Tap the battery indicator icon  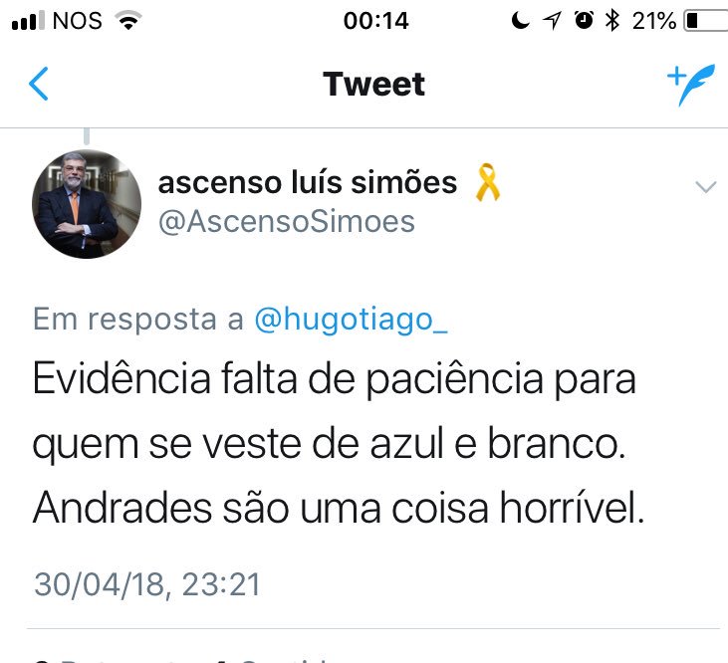706,21
